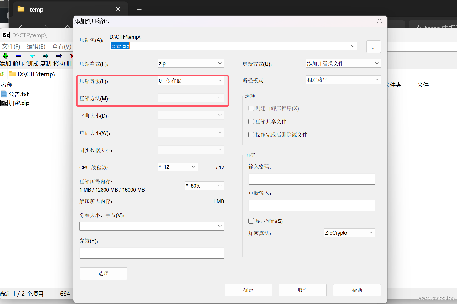Click the 帮助 button
The image size is (457, 304).
357,290
